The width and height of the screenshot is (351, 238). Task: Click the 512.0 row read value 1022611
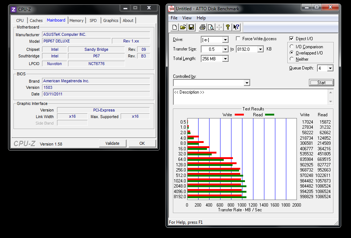[x=323, y=175]
